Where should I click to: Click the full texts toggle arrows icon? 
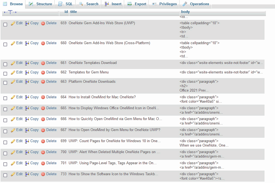click(x=10, y=12)
